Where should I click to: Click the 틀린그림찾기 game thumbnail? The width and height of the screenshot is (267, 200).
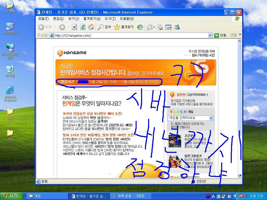click(x=175, y=161)
